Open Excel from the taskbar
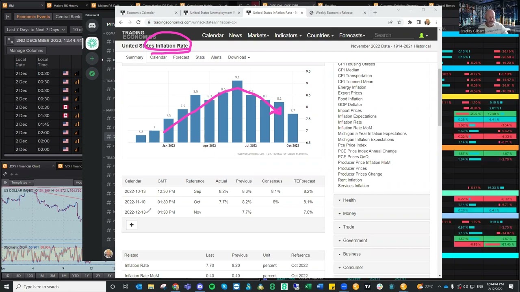Screen dimensions: 520x292 [x=308, y=287]
